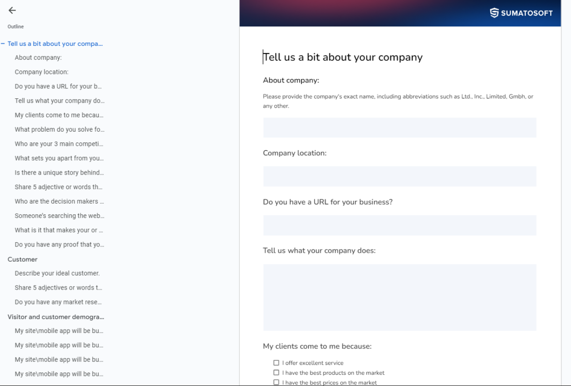Select "What problem do you solve fo..." outline item

[59, 129]
